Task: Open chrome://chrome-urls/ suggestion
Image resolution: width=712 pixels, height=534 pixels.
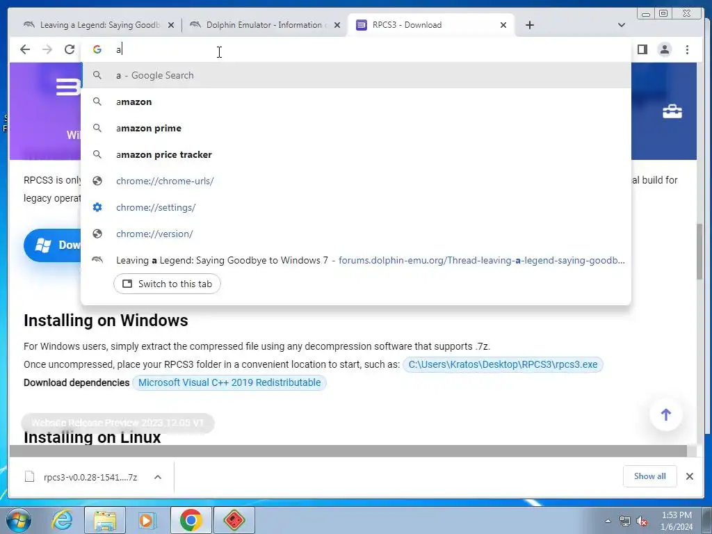Action: [x=356, y=181]
